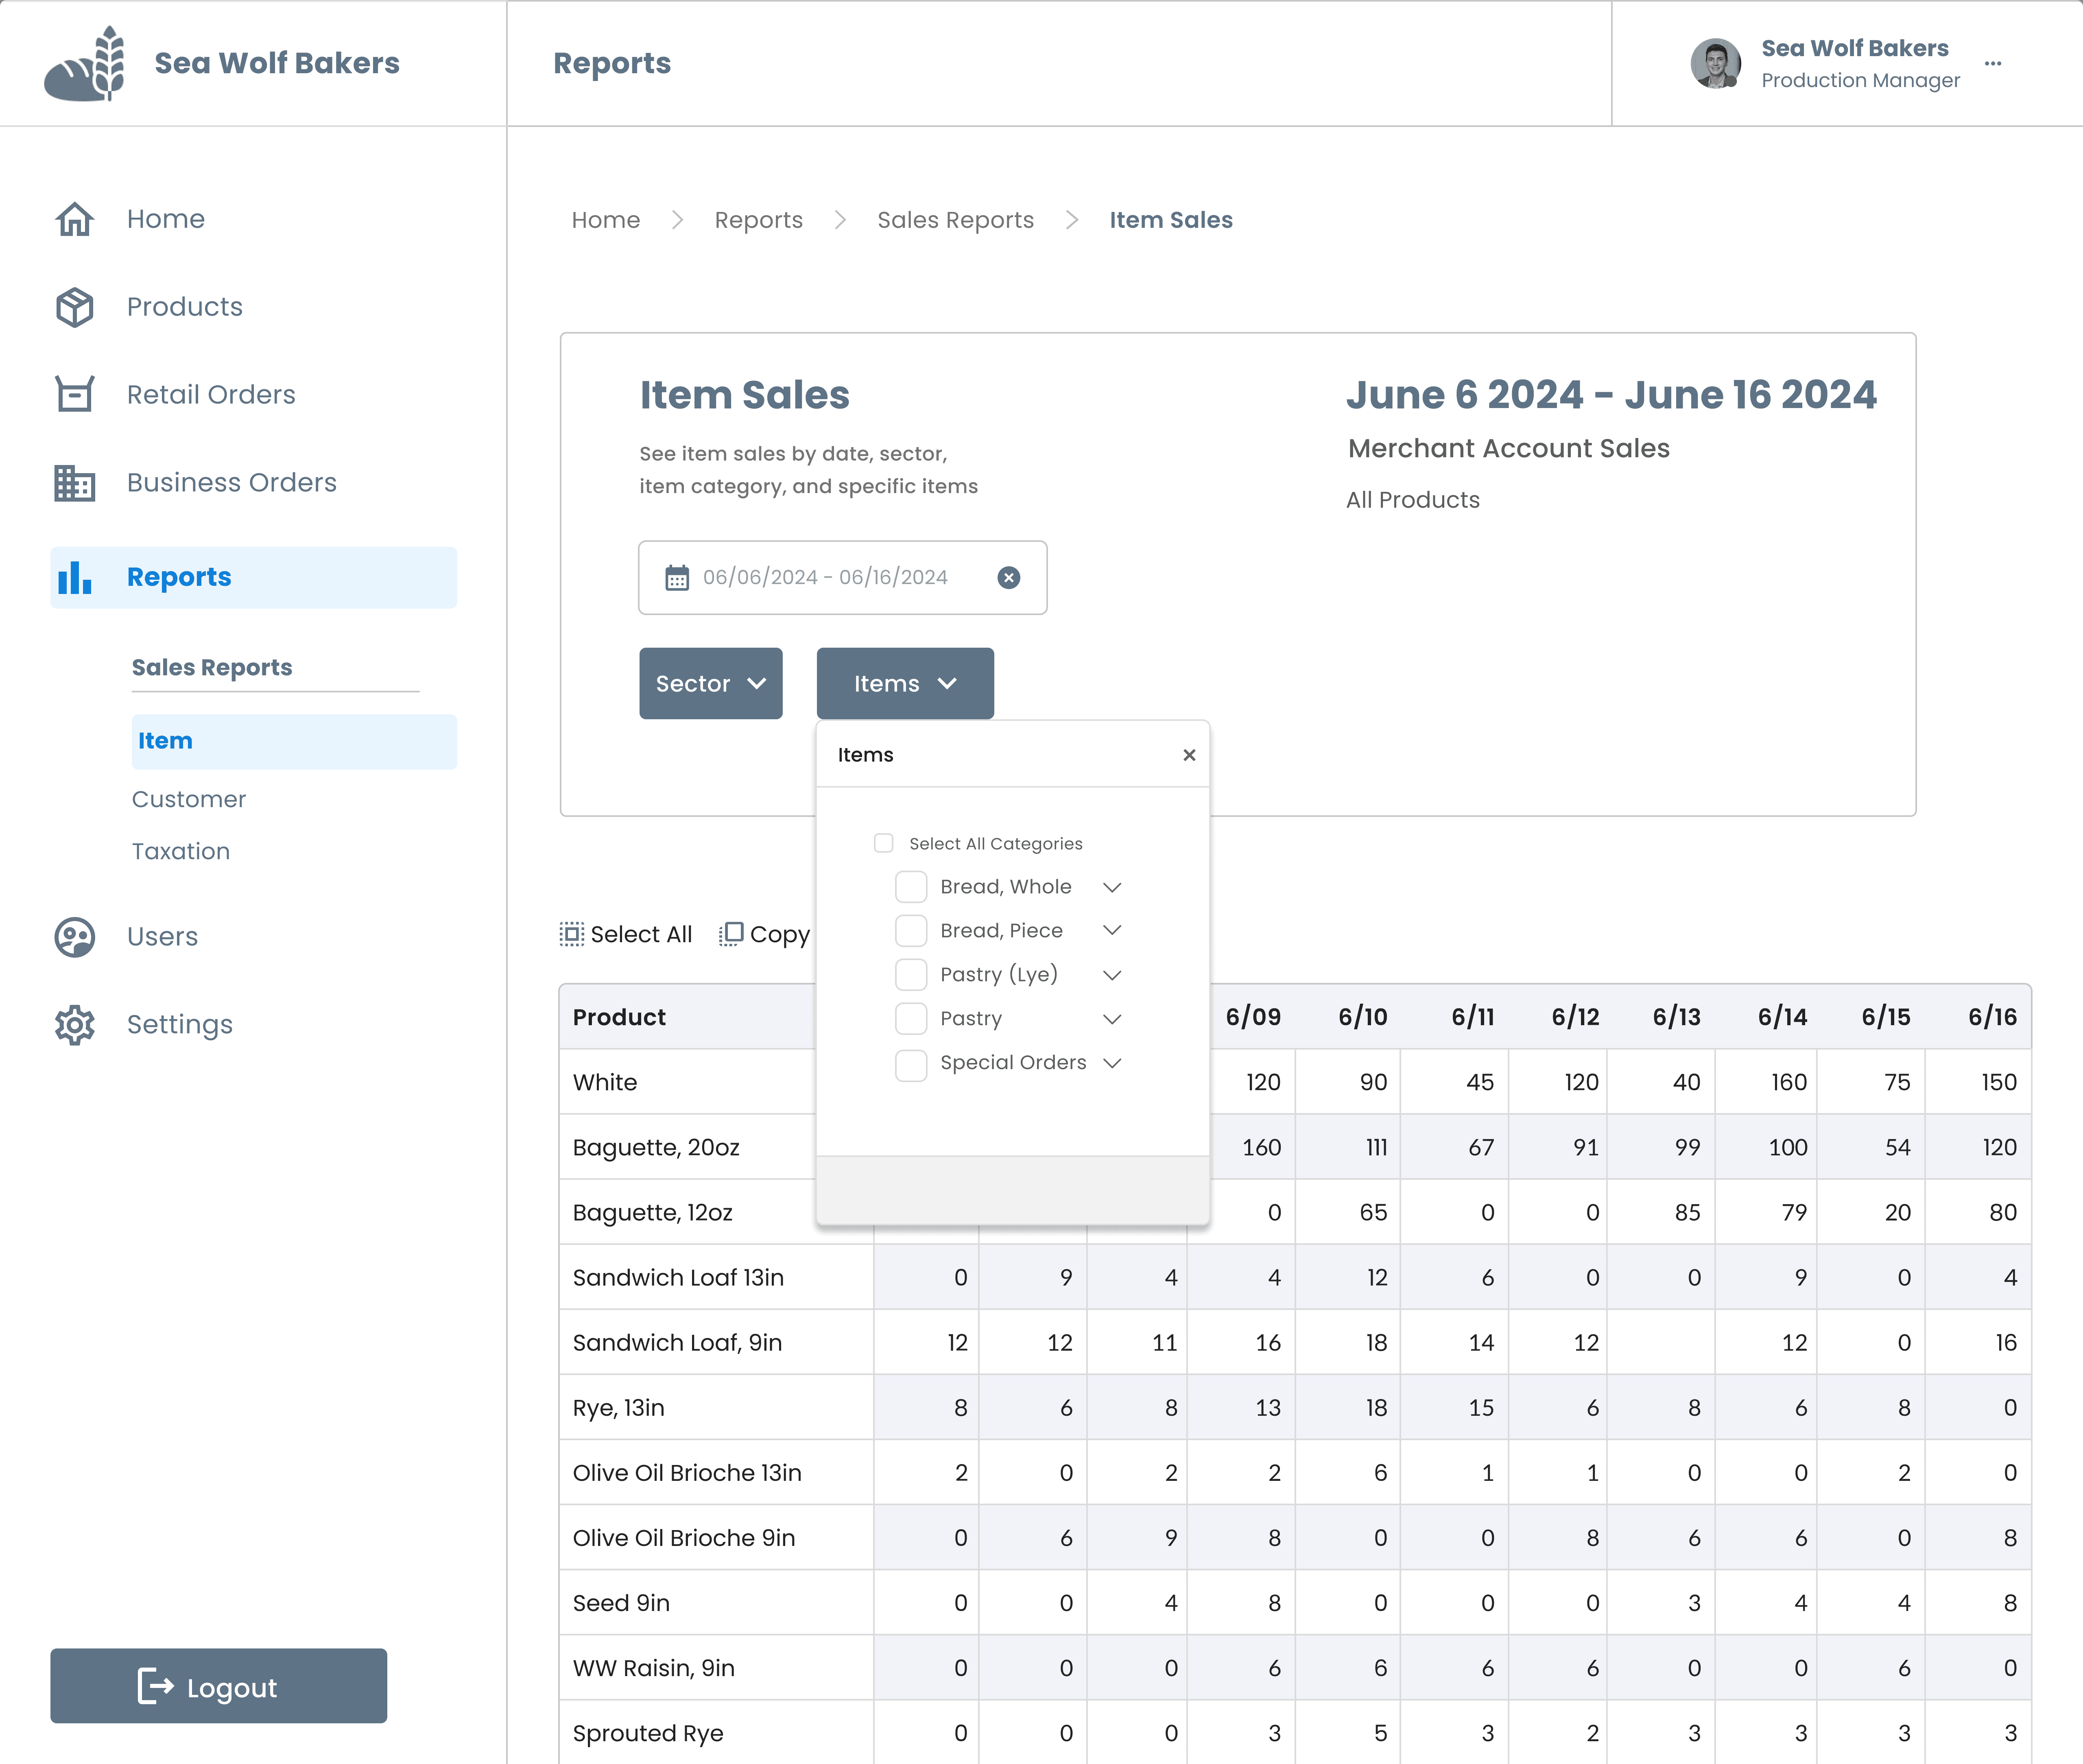Tick the Bread, Whole checkbox
The height and width of the screenshot is (1764, 2083).
911,887
